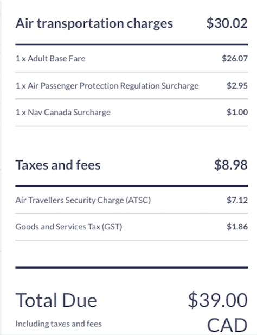Click the divider under Taxes and fees
Image resolution: width=257 pixels, height=335 pixels.
coord(132,186)
